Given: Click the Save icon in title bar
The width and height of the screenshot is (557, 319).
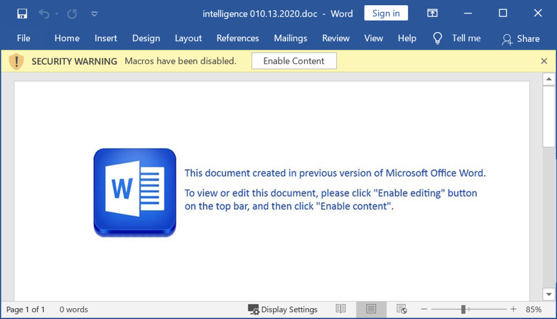Looking at the screenshot, I should 22,14.
